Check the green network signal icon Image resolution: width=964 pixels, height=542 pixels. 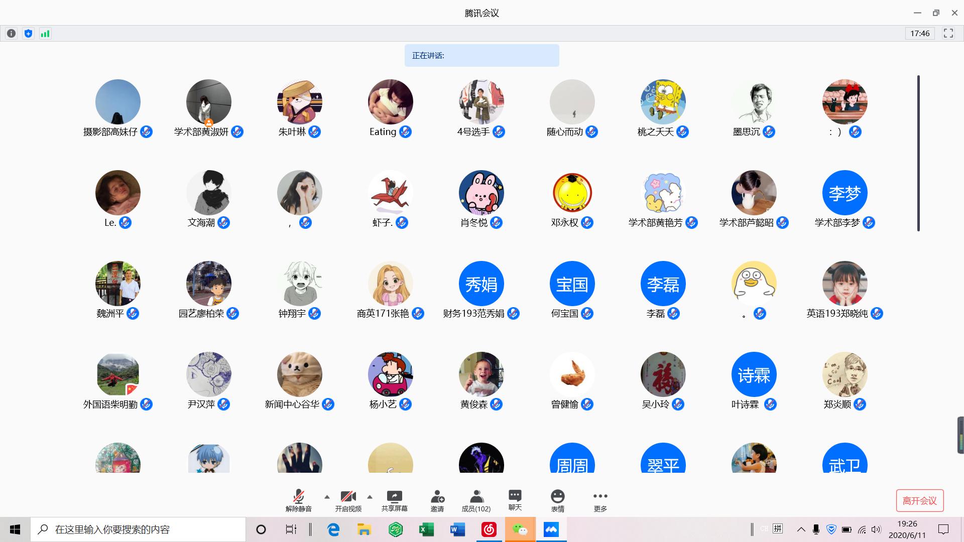[45, 34]
